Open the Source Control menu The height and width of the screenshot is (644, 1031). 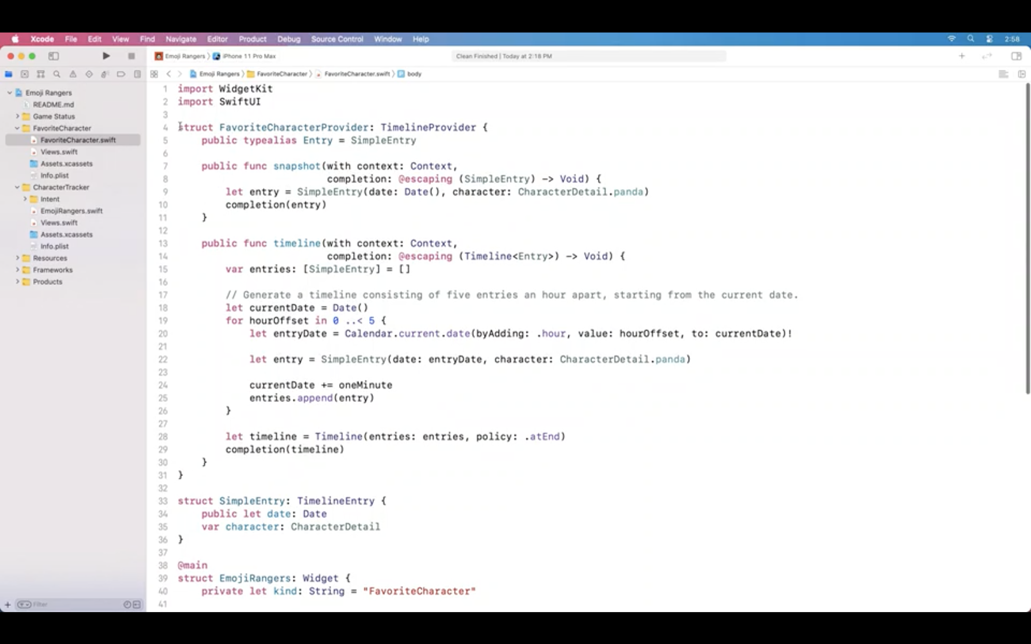(337, 39)
